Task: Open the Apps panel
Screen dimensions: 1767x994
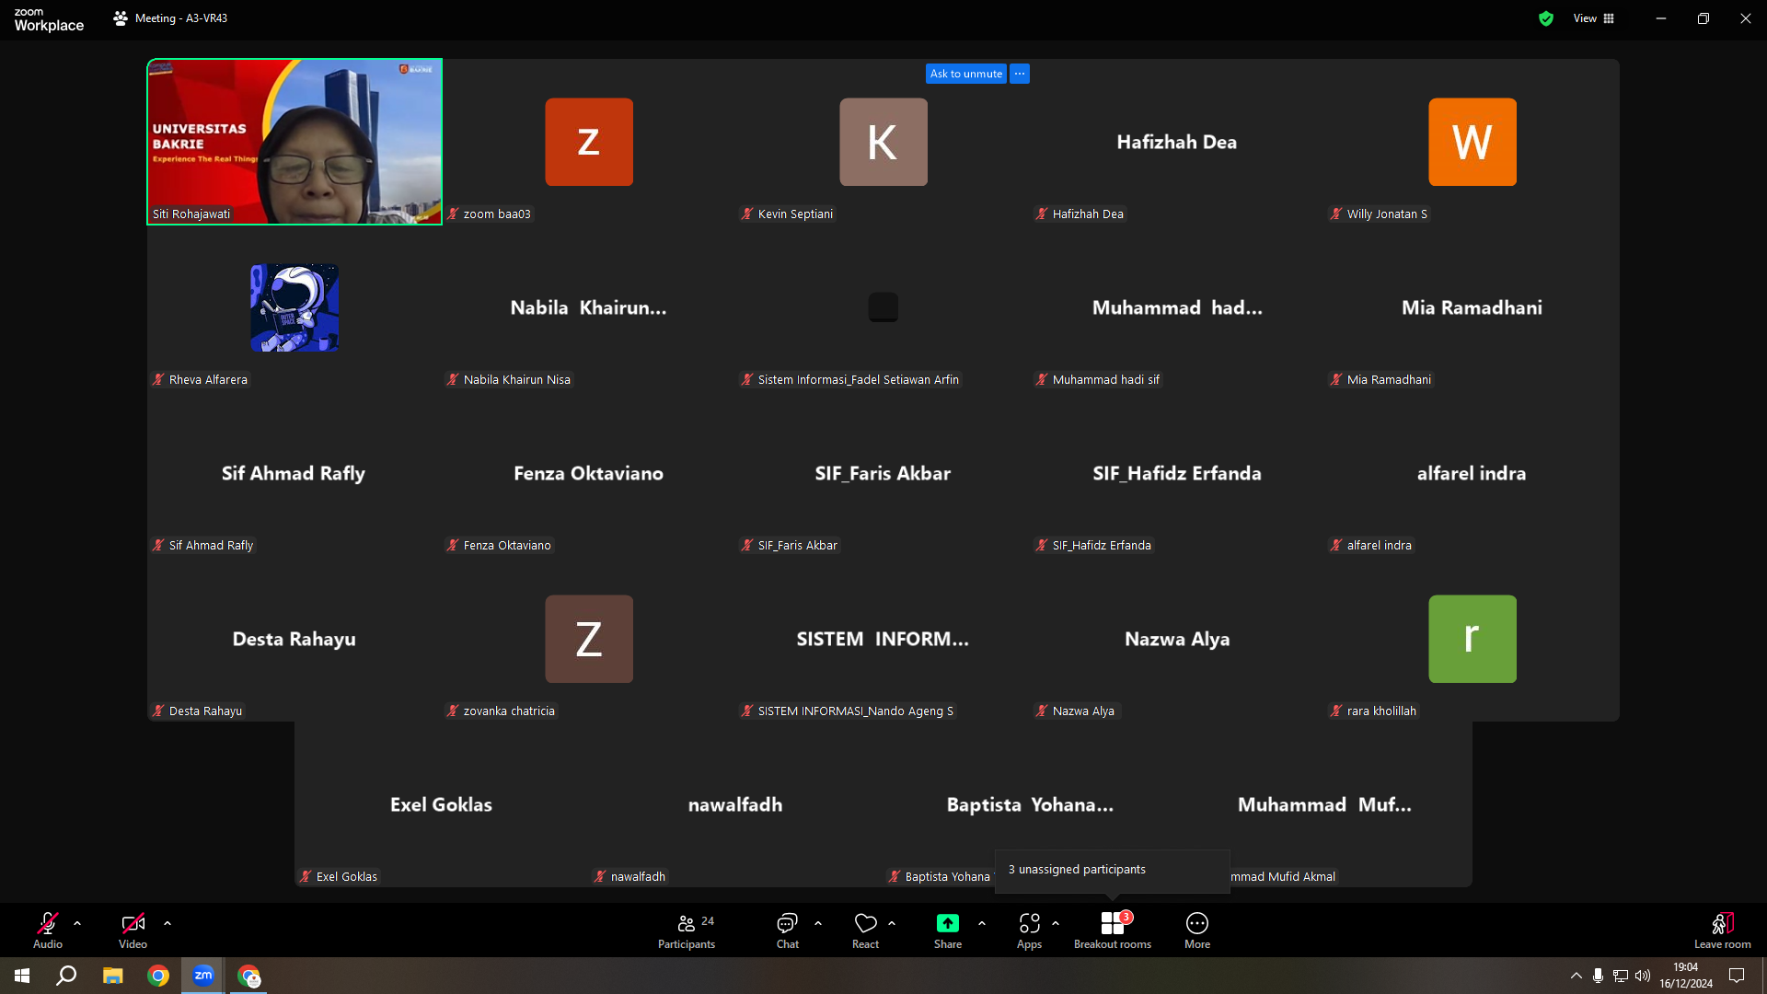Action: [1029, 930]
